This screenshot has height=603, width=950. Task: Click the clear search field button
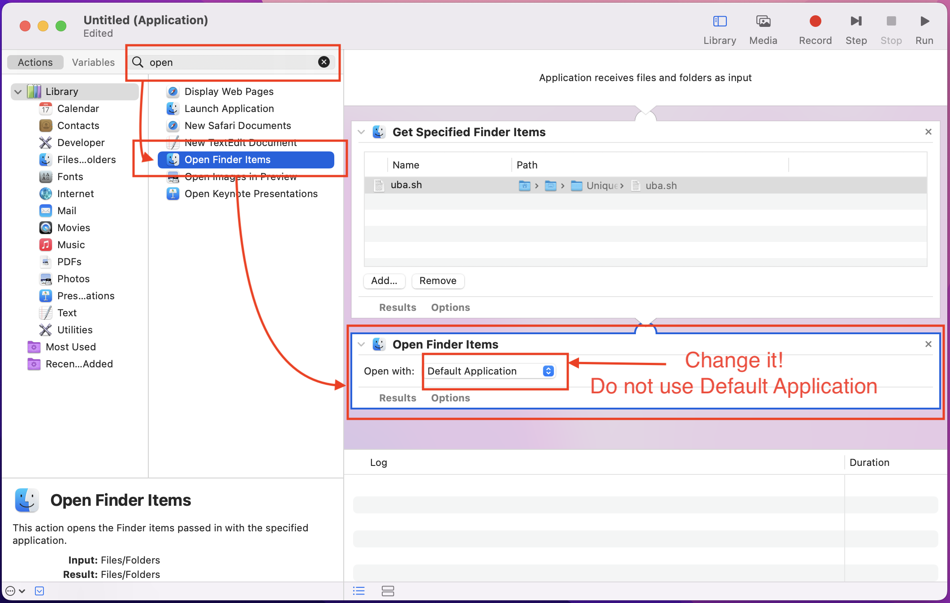pos(324,62)
